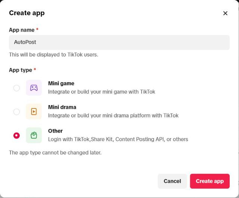Click the Create app dialog heading
Screen dimensions: 239x198
pyautogui.click(x=27, y=13)
